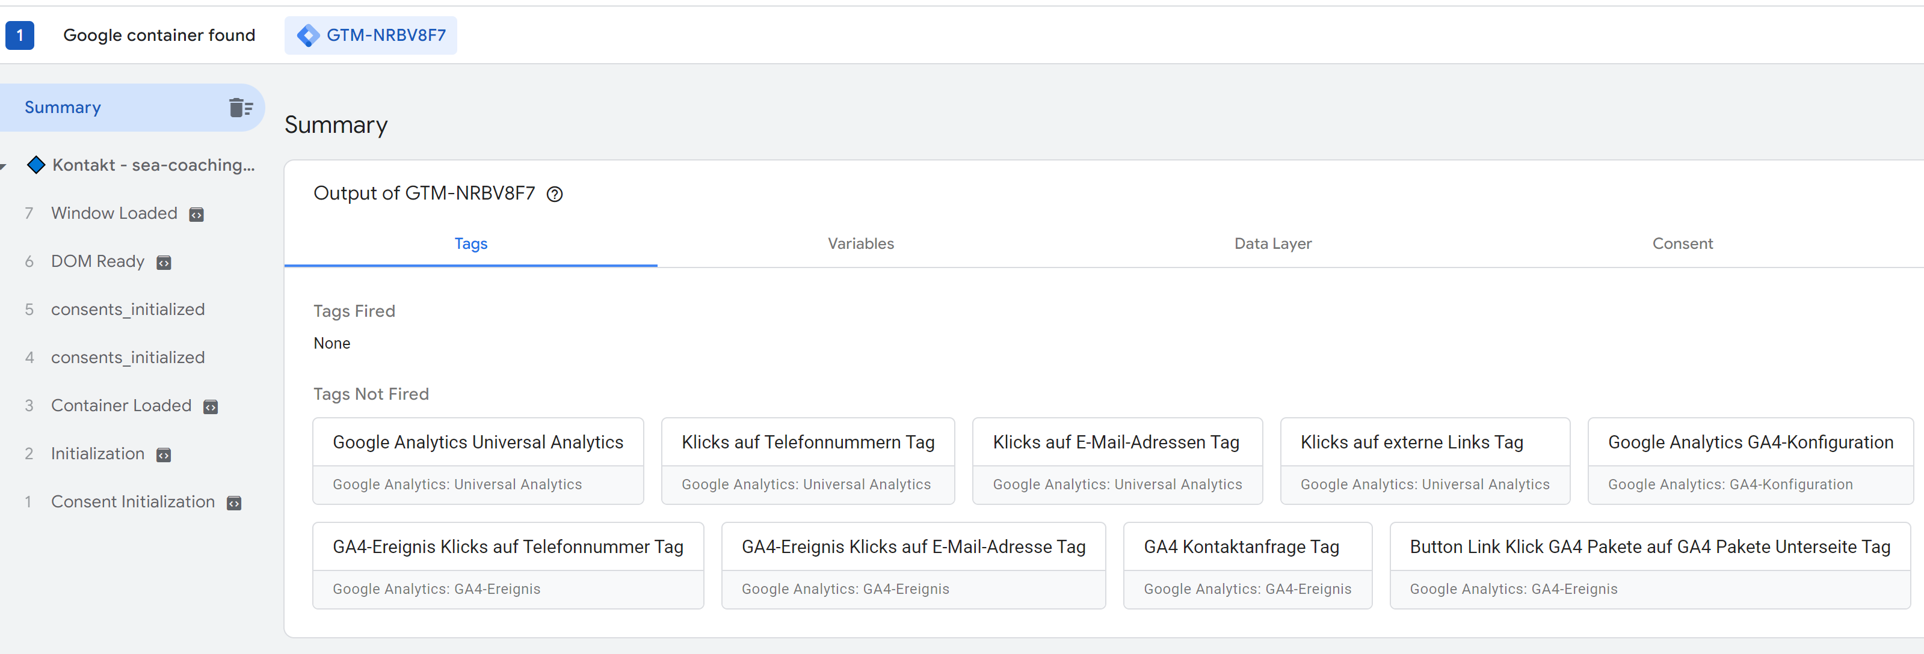This screenshot has width=1924, height=654.
Task: Open Google Analytics GA4-Konfiguration tag card
Action: point(1751,462)
